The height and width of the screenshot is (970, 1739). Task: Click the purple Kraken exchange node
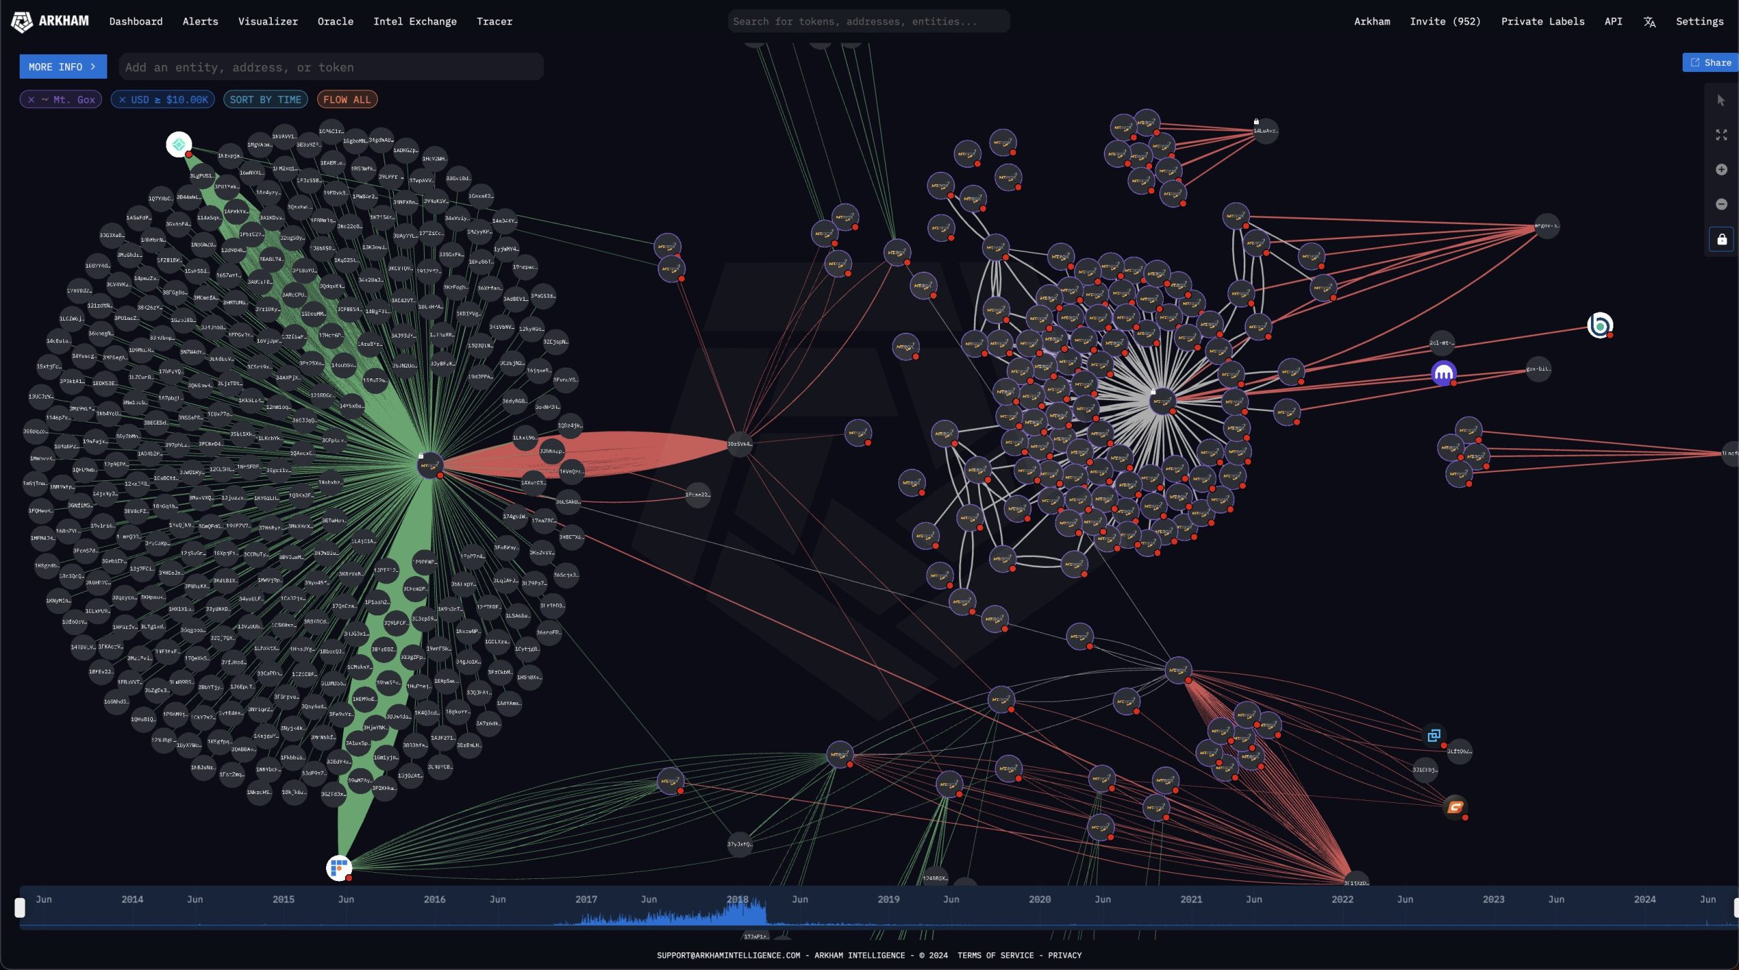click(x=1443, y=373)
